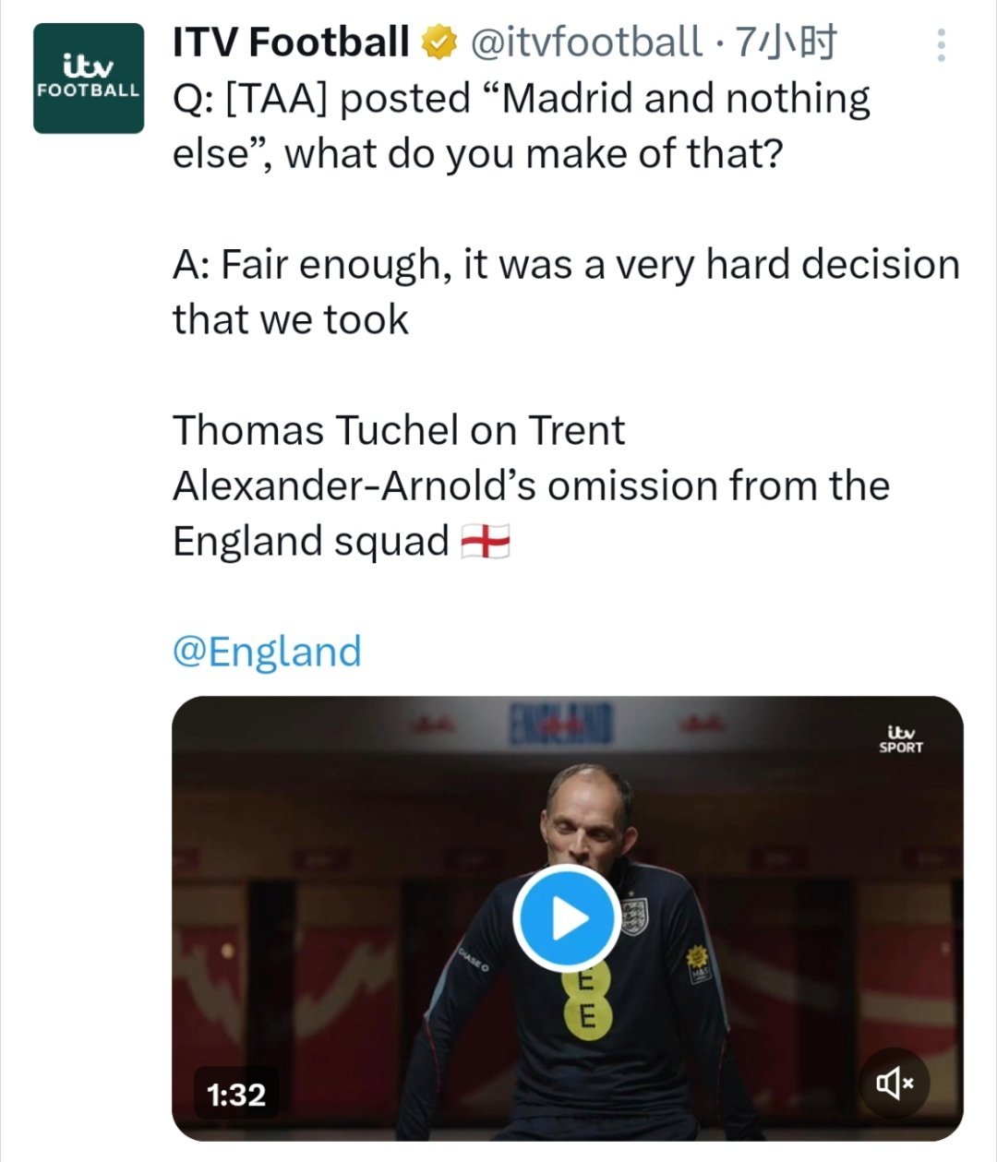The image size is (997, 1162).
Task: Click the 1:32 video duration badge
Action: tap(236, 1095)
